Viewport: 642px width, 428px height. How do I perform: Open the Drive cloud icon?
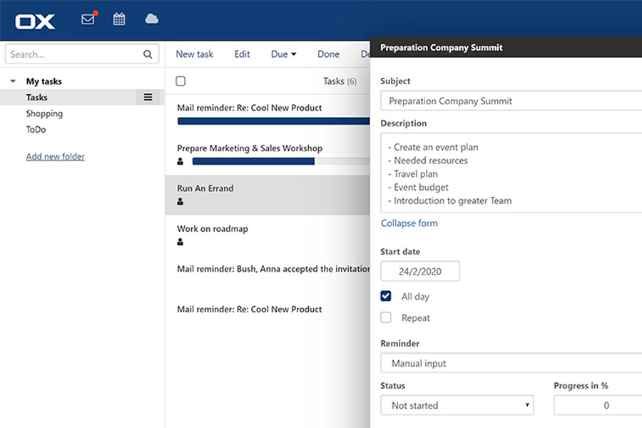tap(151, 19)
